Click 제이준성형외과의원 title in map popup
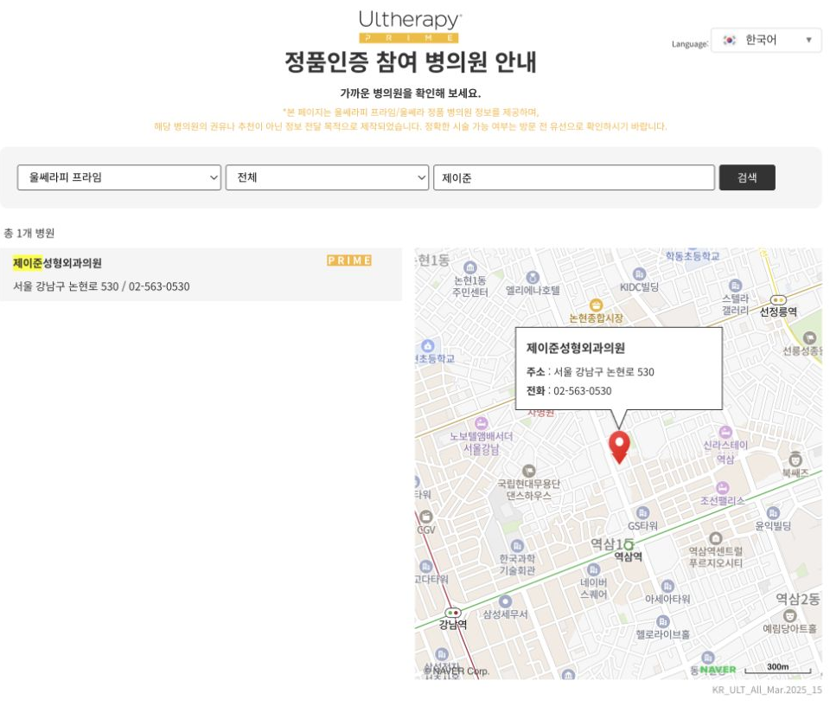The height and width of the screenshot is (713, 830). coord(576,348)
